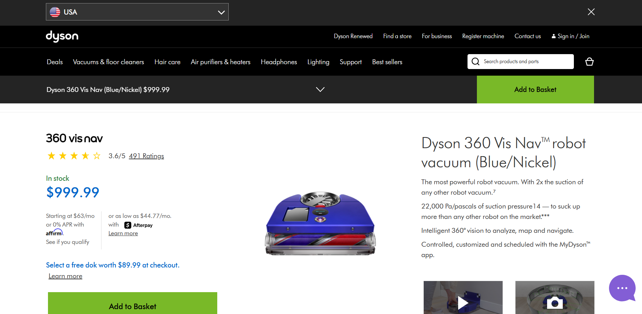Open the Hair care menu
The height and width of the screenshot is (314, 642).
[168, 62]
